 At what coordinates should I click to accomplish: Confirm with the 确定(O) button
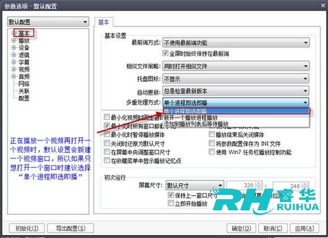tap(241, 228)
